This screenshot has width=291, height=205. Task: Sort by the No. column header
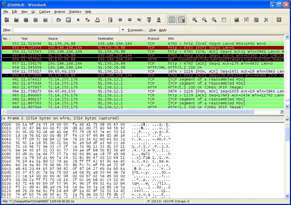(11, 39)
